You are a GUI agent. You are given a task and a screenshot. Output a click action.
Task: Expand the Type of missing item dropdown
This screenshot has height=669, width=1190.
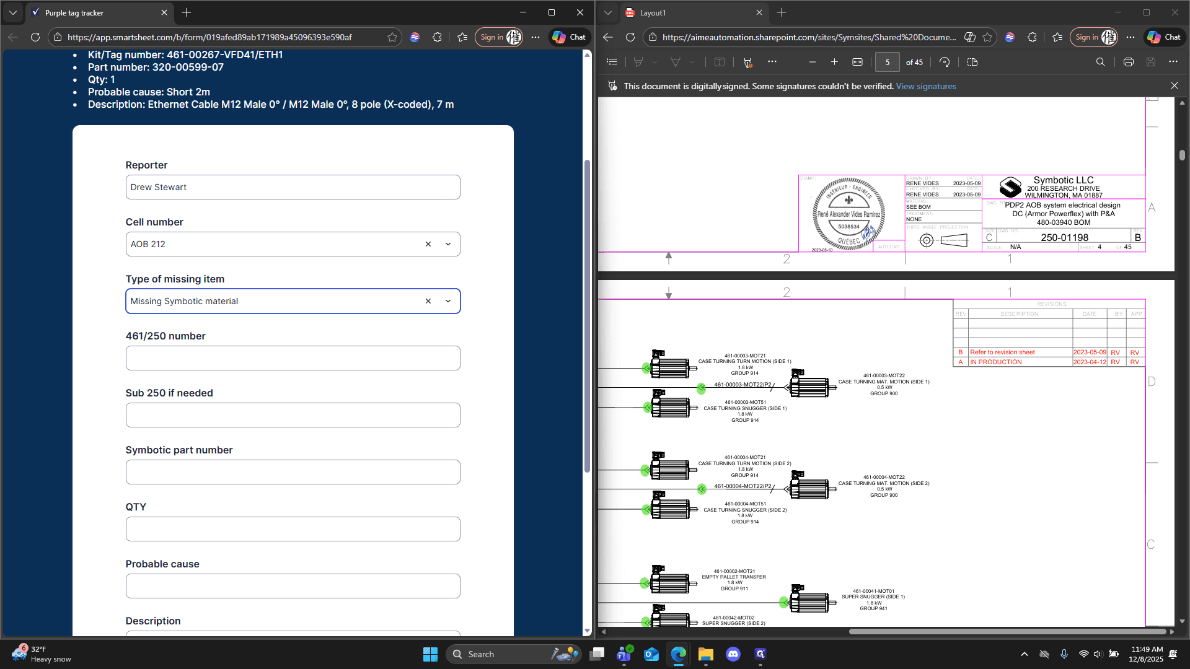coord(448,301)
